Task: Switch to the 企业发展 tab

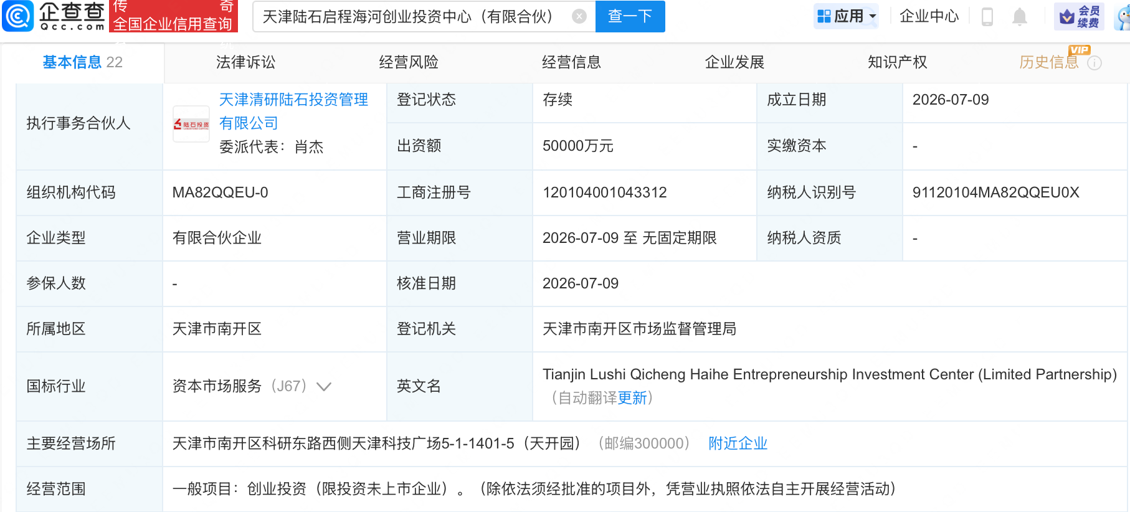Action: click(734, 62)
